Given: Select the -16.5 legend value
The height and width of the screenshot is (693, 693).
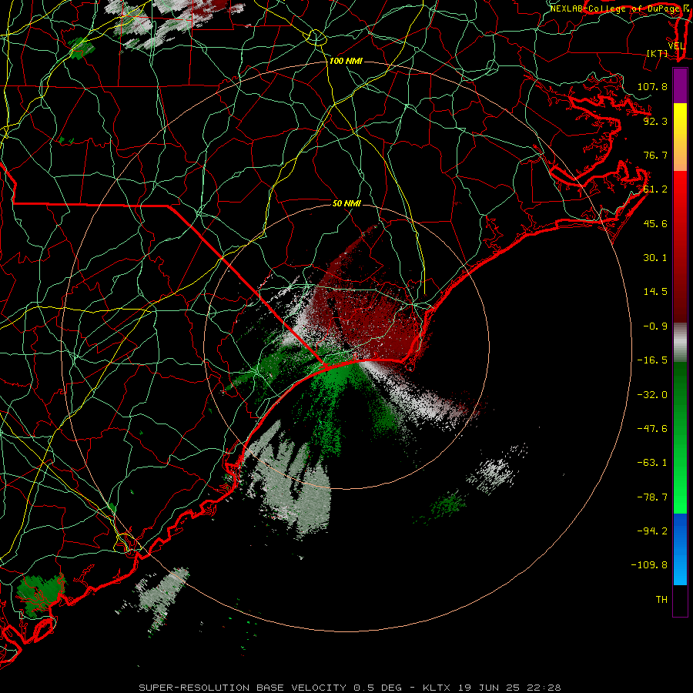Looking at the screenshot, I should (652, 360).
